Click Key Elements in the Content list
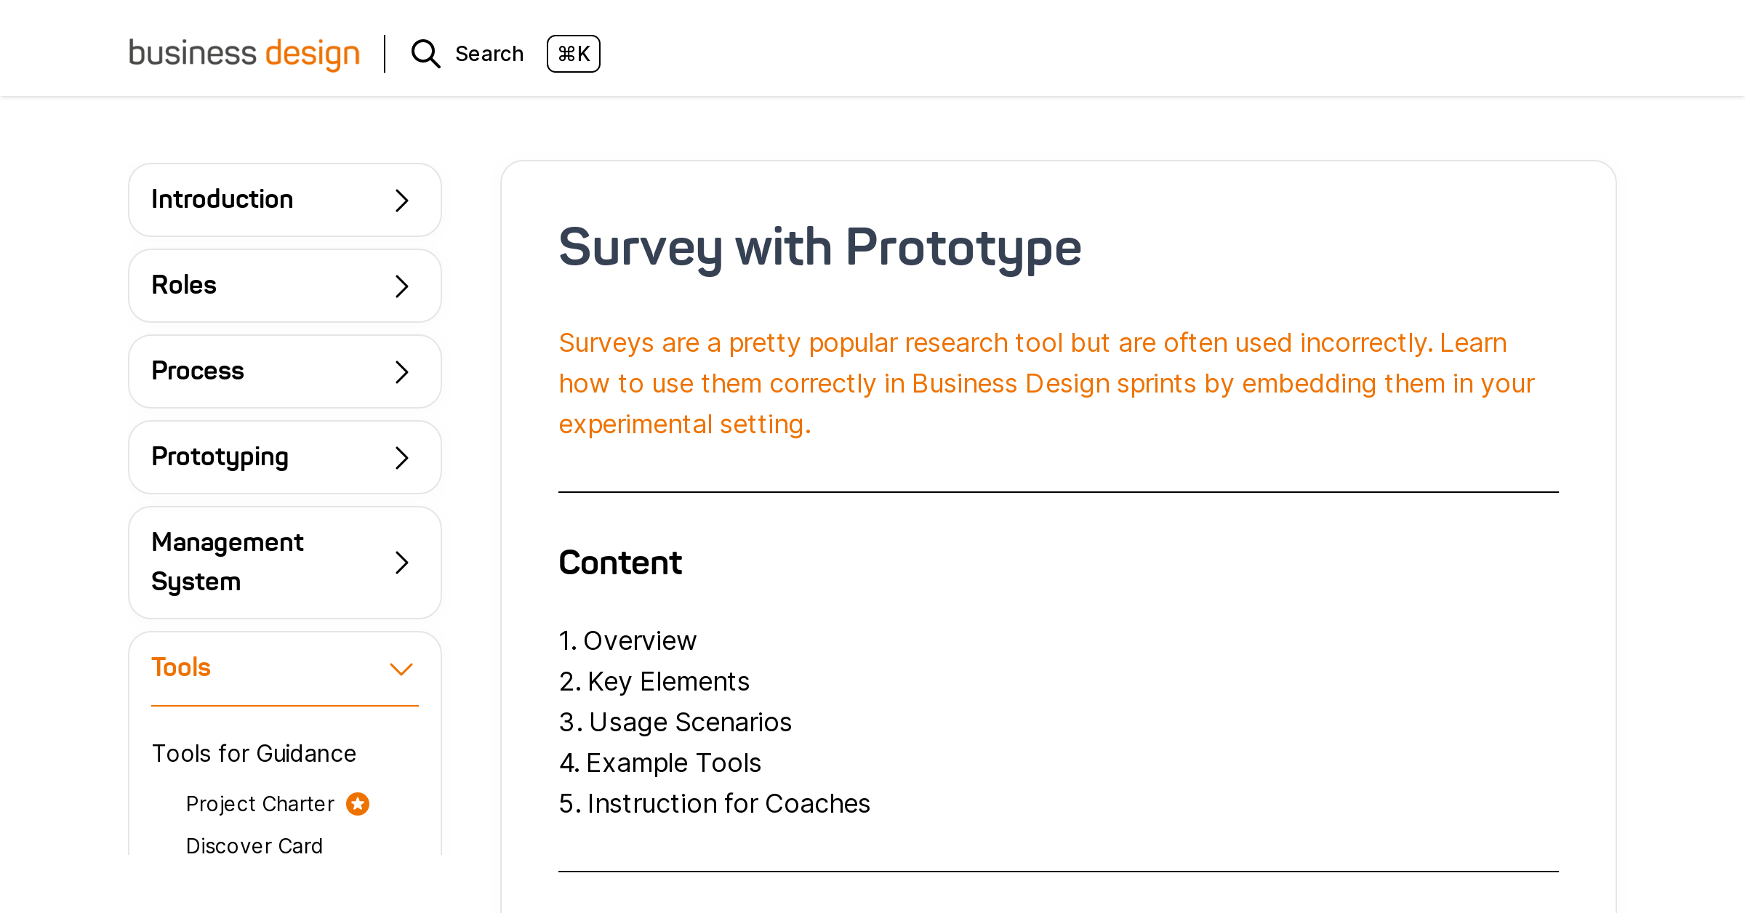This screenshot has width=1745, height=913. (667, 682)
